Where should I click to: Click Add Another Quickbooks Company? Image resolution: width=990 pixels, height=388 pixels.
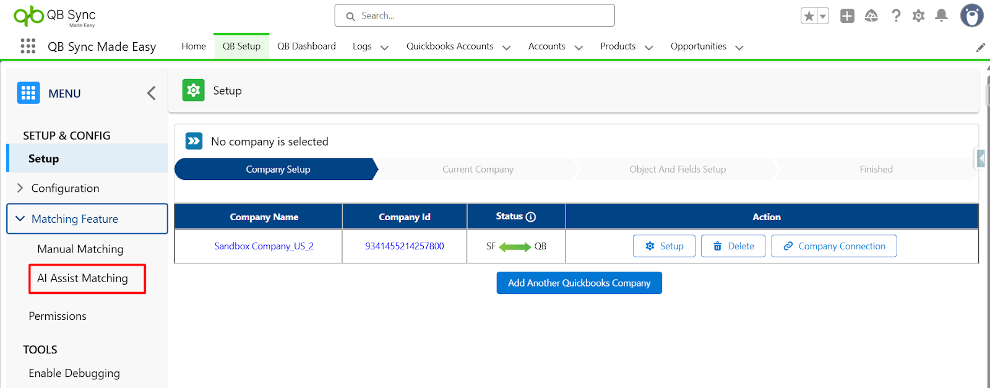pos(579,283)
